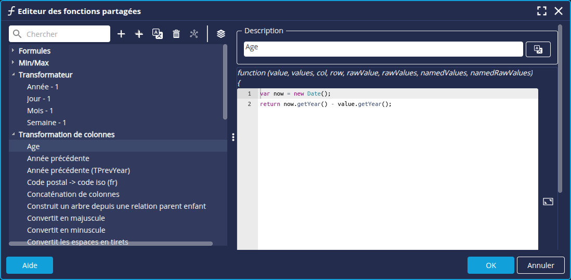Screen dimensions: 571x280
Task: Click the three-dot panel splitter handle
Action: click(233, 137)
